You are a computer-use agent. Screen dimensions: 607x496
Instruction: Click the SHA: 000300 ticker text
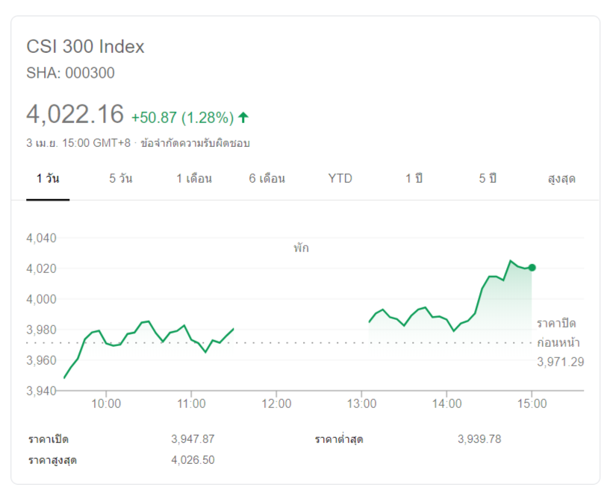(70, 73)
